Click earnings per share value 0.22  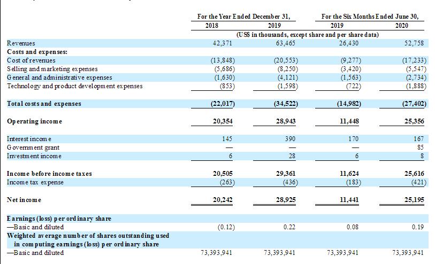point(289,227)
